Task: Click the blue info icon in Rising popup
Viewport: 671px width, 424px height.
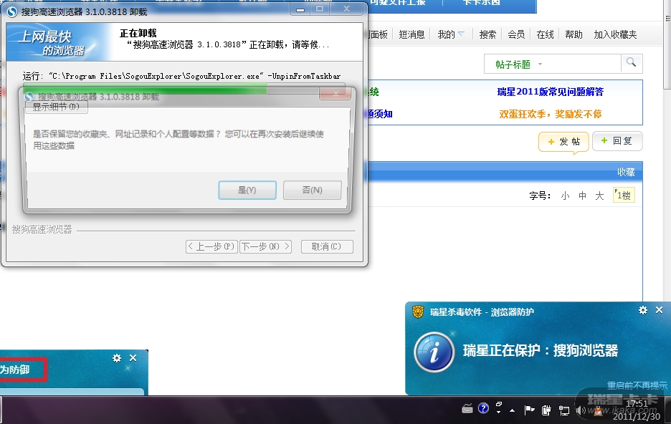Action: 434,352
